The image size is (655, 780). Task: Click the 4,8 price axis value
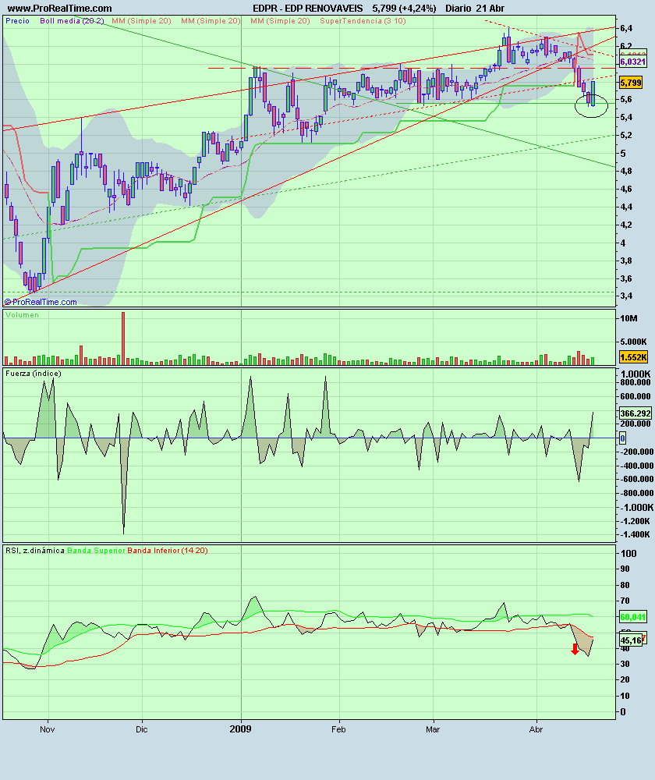tap(627, 171)
